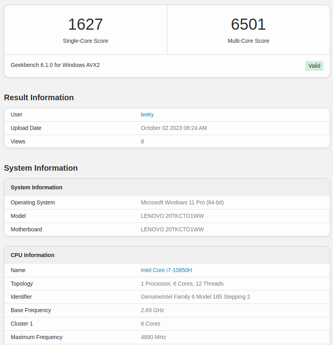Viewport: 333px width, 345px height.
Task: Click the Views row label
Action: [x=18, y=141]
